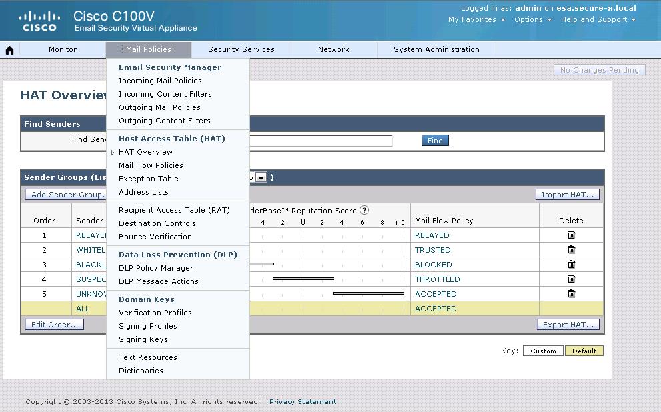661x412 pixels.
Task: Click the Email Security Manager heading
Action: click(170, 67)
